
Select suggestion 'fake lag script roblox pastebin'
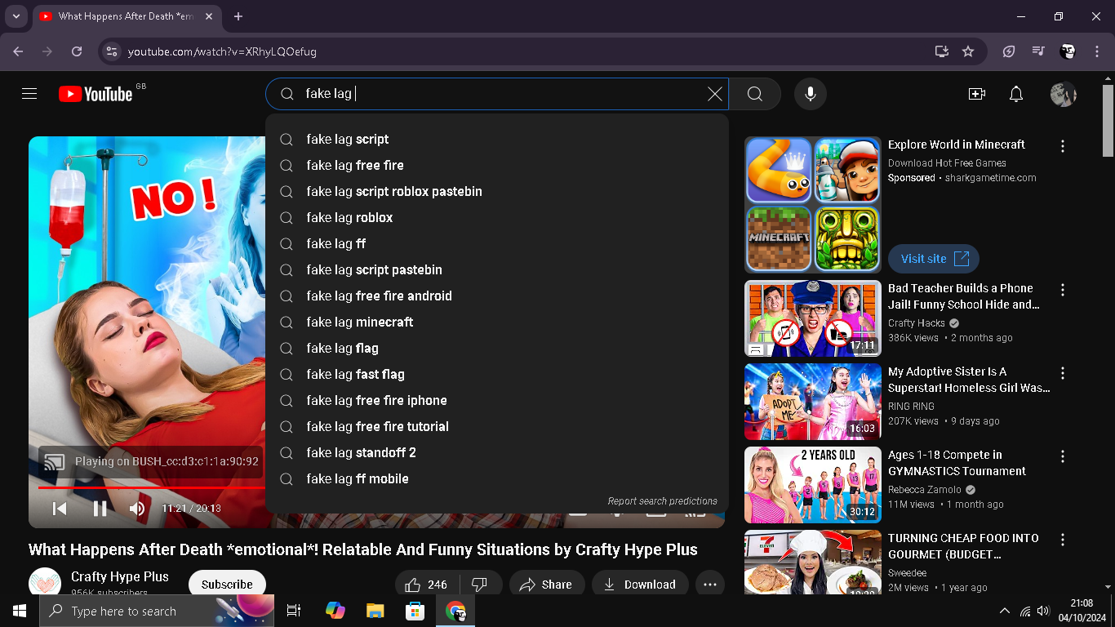point(497,192)
